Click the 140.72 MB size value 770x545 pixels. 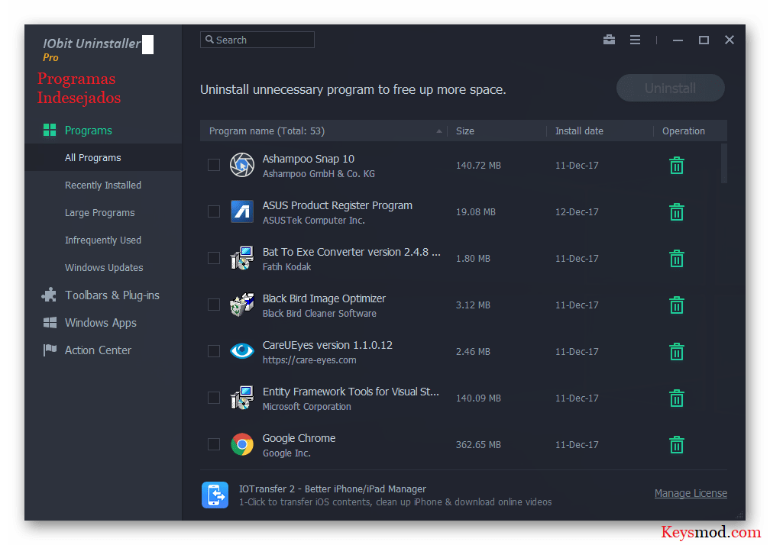478,166
